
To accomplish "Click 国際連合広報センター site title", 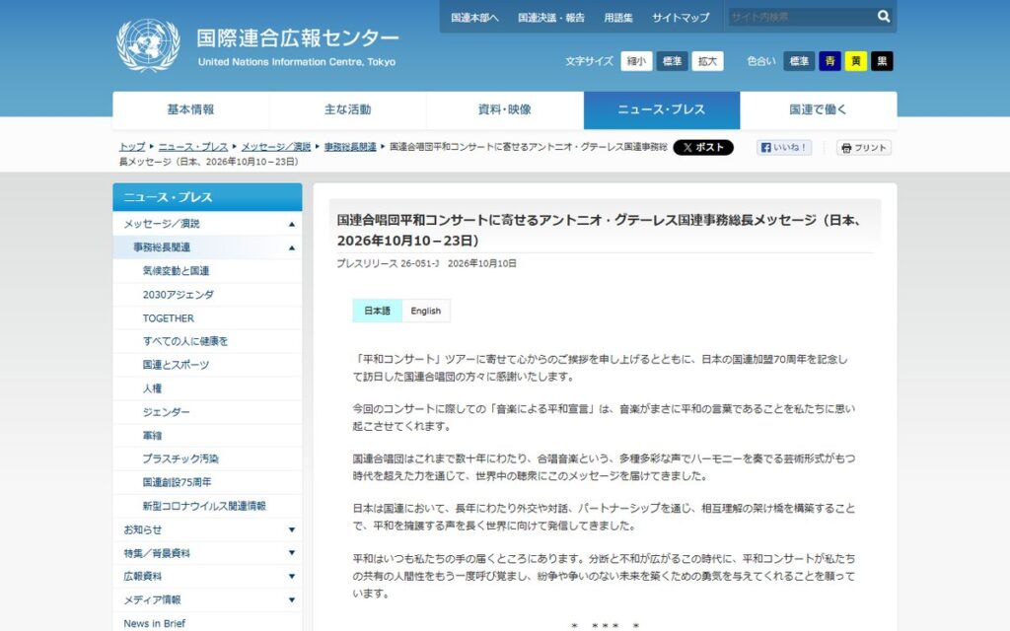I will pos(298,38).
